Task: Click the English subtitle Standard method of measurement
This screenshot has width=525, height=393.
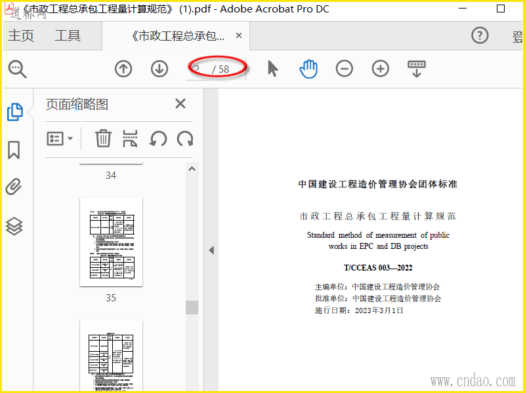Action: [378, 240]
